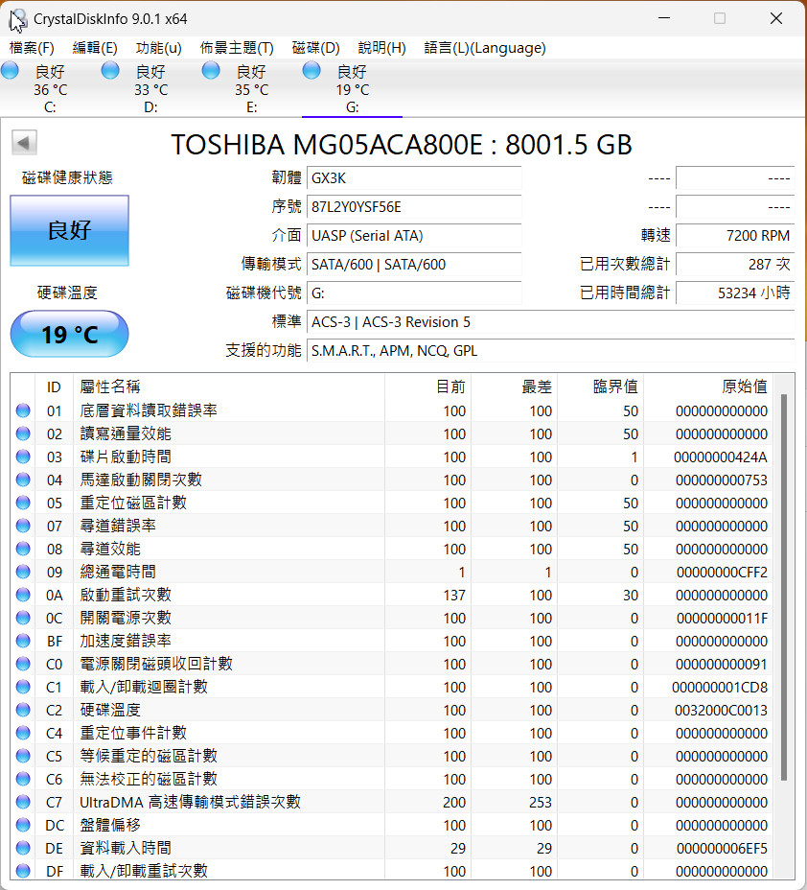Click the blue status dot beside attribute 01
This screenshot has height=890, width=807.
[22, 410]
